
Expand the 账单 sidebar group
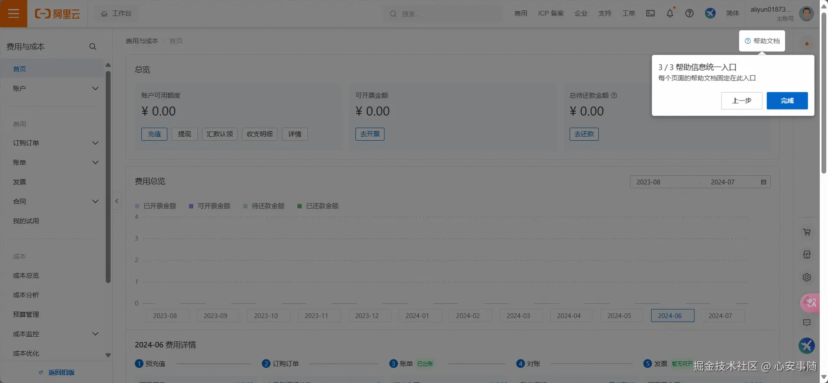pyautogui.click(x=55, y=162)
